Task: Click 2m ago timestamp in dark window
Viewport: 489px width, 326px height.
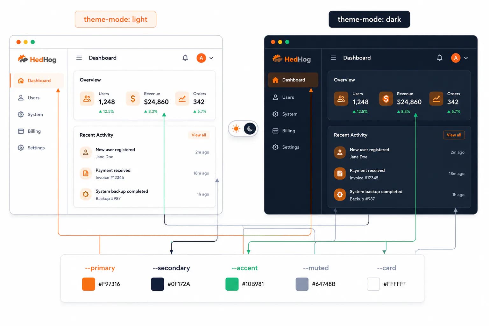Action: (457, 152)
